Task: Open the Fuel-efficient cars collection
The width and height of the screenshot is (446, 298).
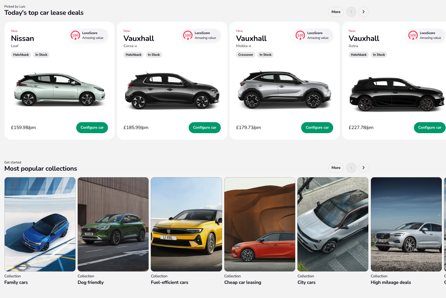Action: point(186,224)
